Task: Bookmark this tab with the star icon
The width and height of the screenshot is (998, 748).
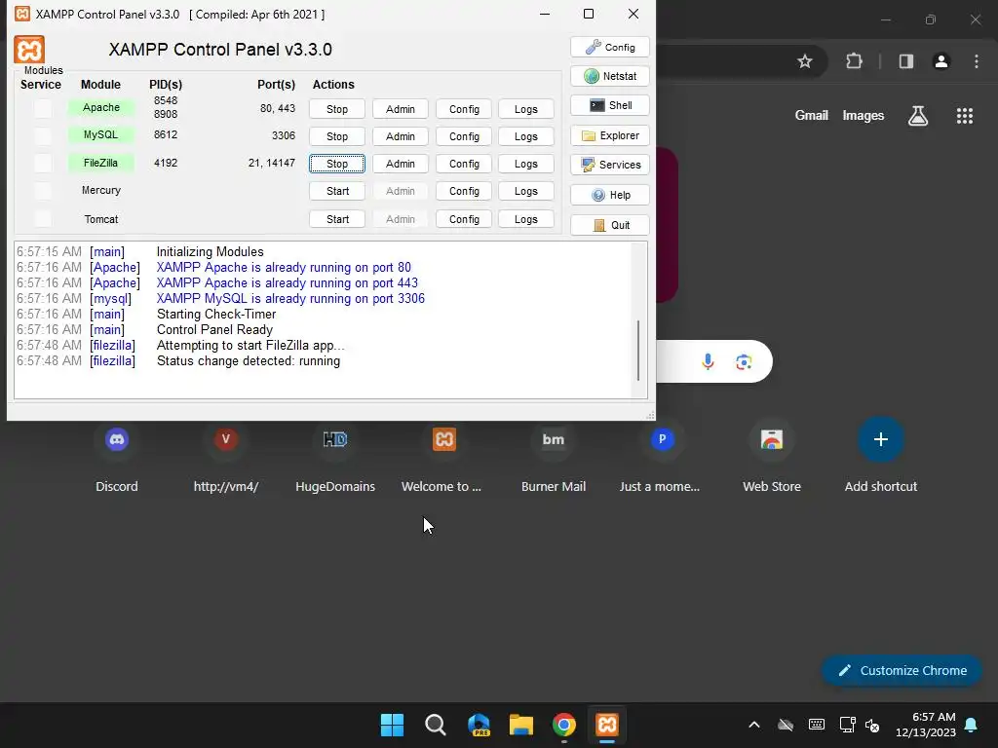Action: coord(804,61)
